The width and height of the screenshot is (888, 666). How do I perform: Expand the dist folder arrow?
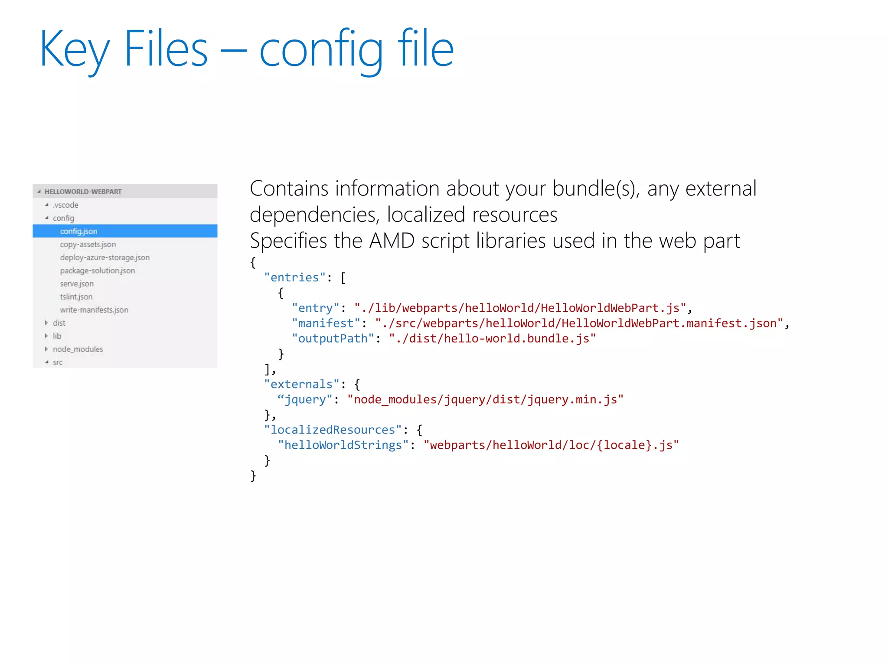pos(46,323)
